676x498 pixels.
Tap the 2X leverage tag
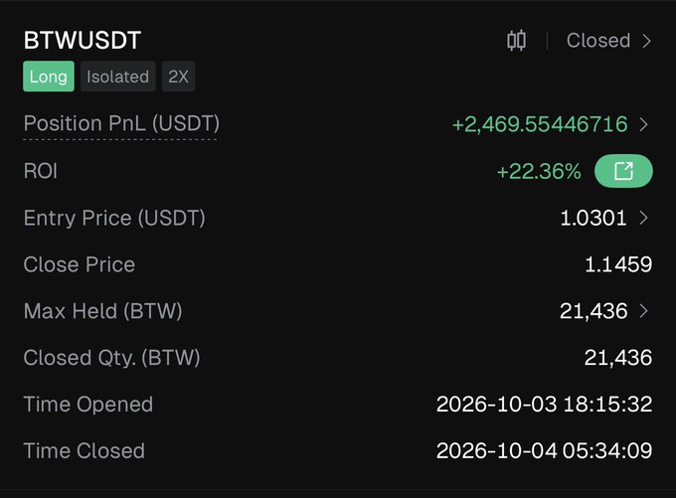click(179, 77)
